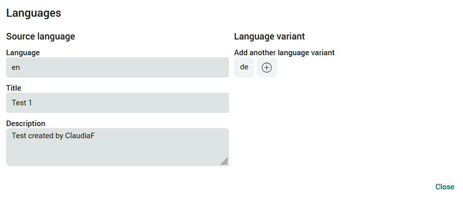Place cursor on the 'en' text
The height and width of the screenshot is (199, 463).
tap(16, 68)
